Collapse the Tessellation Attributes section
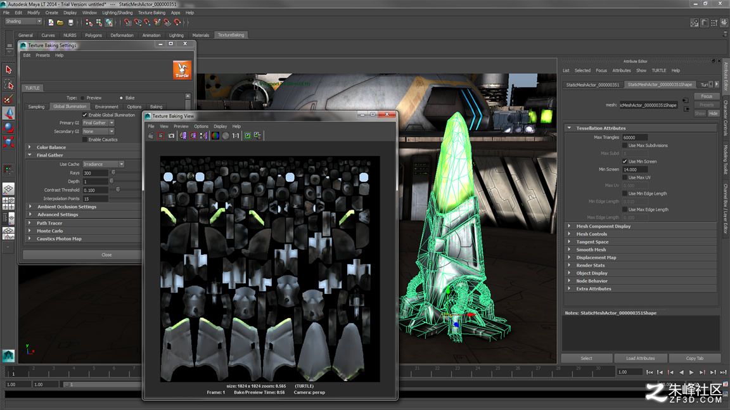This screenshot has width=730, height=410. pyautogui.click(x=570, y=128)
